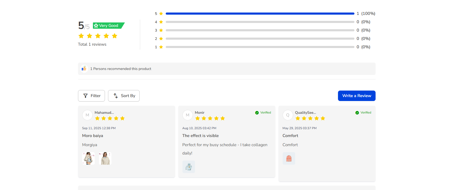
Task: Select the 4 star rating row
Action: [260, 22]
